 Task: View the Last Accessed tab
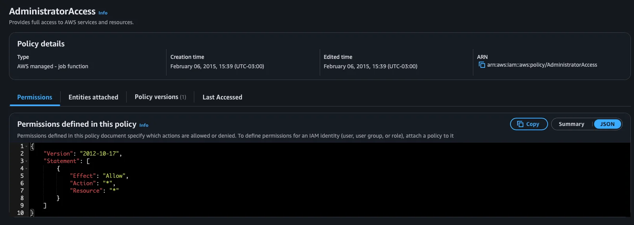tap(222, 97)
